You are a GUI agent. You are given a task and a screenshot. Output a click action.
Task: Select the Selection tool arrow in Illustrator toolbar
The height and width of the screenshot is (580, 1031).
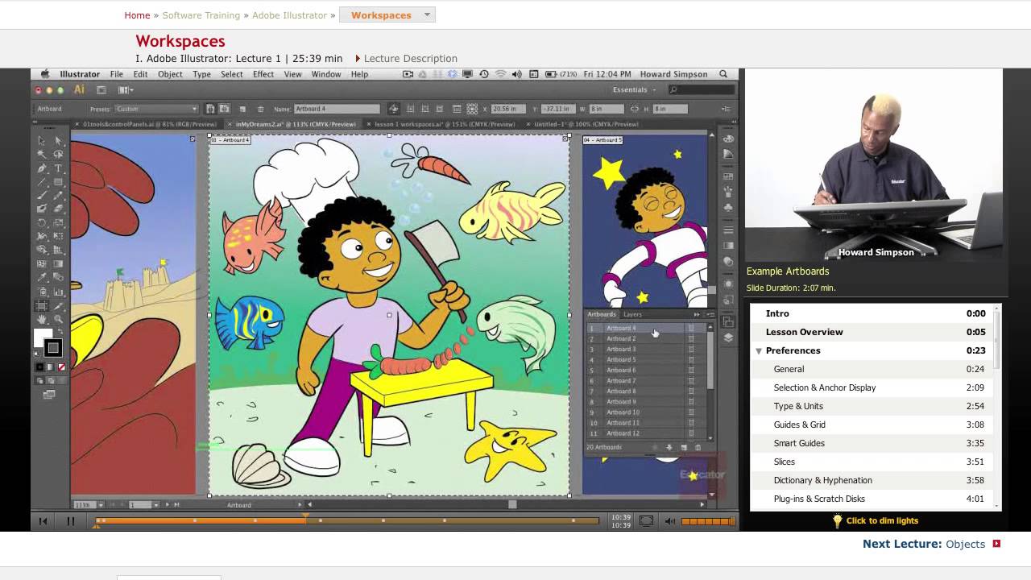(x=42, y=140)
